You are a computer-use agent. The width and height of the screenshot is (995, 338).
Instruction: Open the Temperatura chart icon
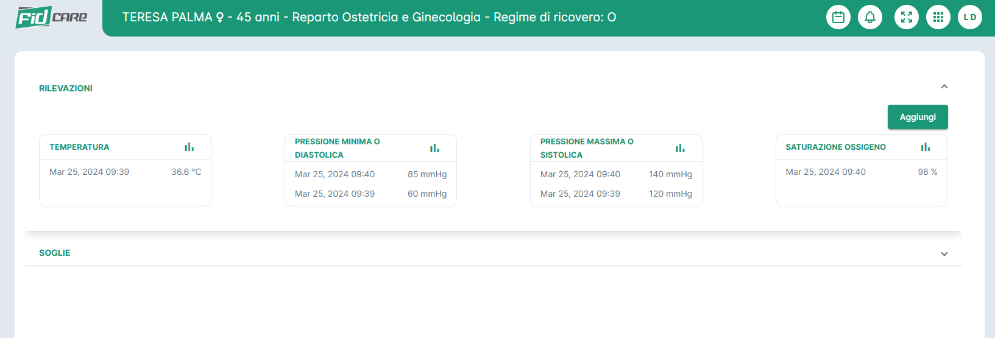[x=189, y=147]
